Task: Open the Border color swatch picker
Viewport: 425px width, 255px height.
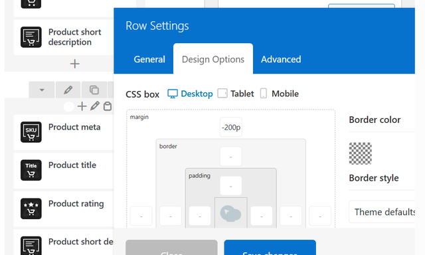Action: (x=360, y=153)
